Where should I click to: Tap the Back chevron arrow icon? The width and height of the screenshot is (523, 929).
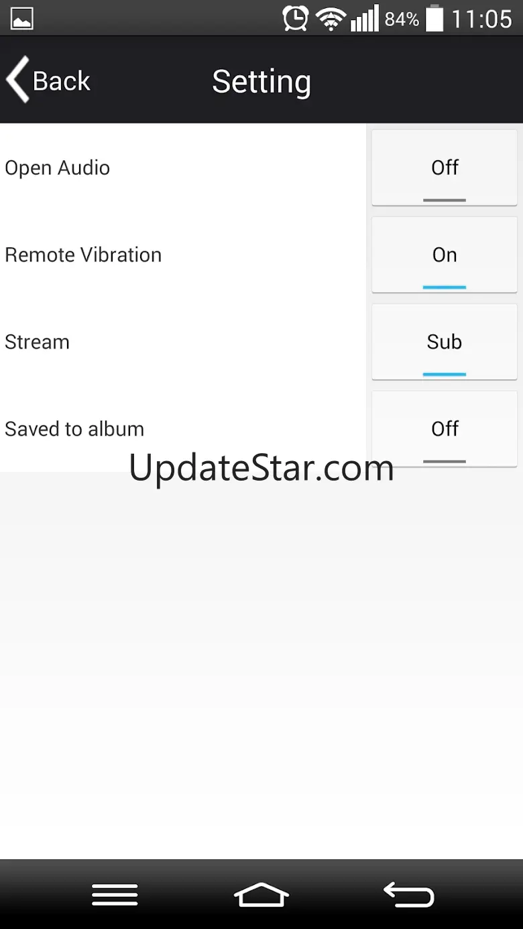click(x=17, y=80)
